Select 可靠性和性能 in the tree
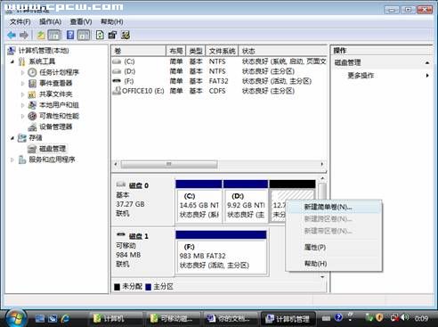This screenshot has height=327, width=438. [x=59, y=116]
